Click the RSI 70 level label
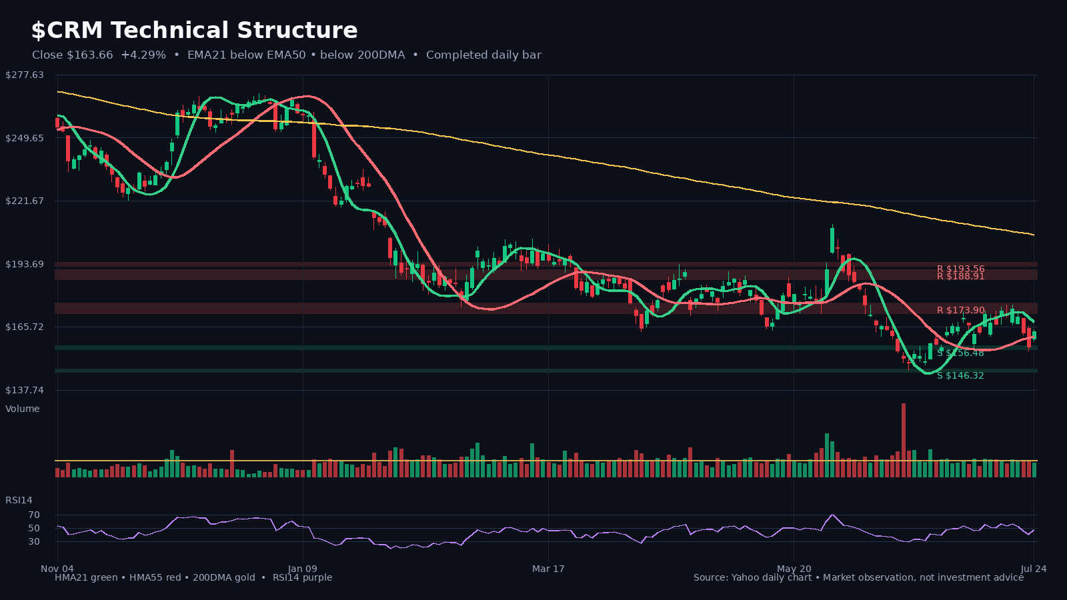This screenshot has height=600, width=1067. click(x=34, y=515)
